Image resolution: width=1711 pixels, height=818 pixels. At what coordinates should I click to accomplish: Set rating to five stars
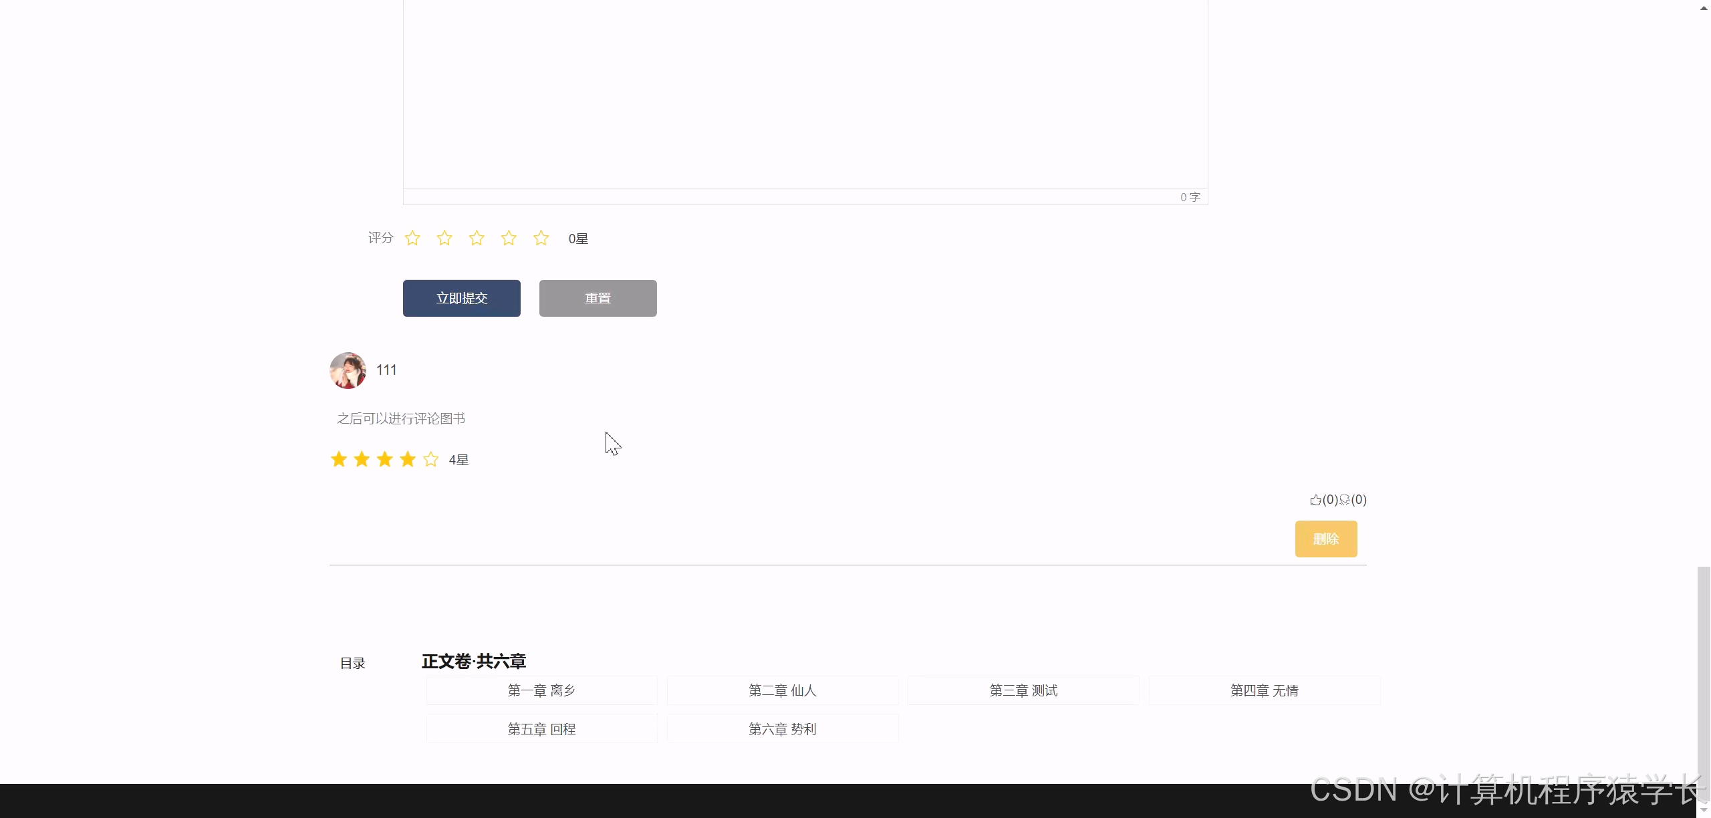[541, 238]
